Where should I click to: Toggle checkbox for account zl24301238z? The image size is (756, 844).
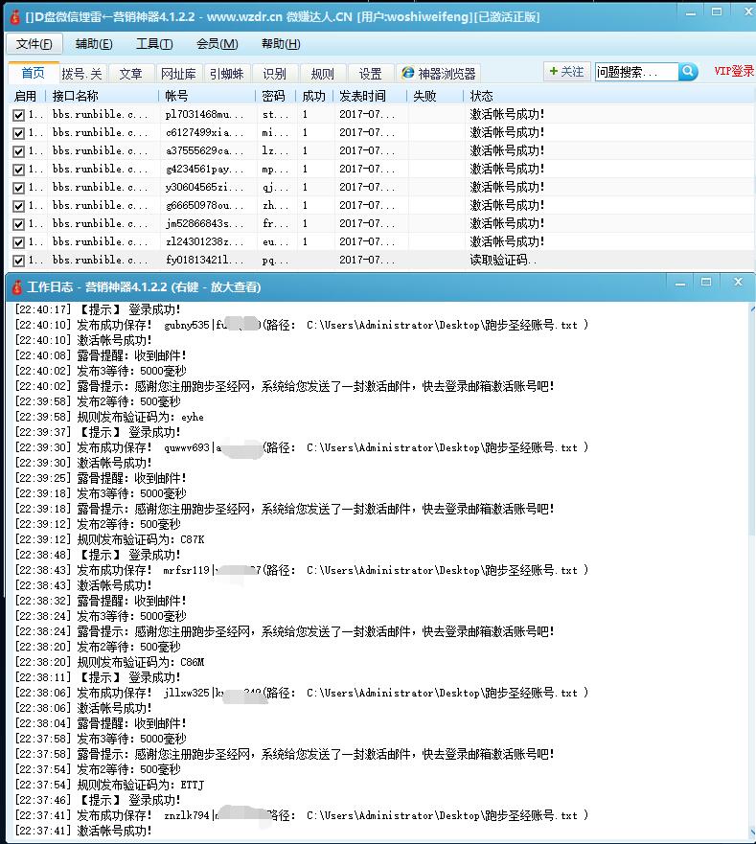tap(18, 242)
